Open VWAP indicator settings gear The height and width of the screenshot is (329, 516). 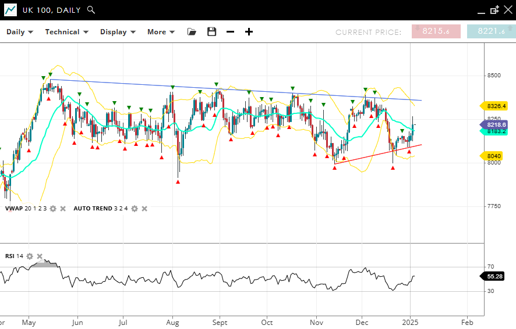(x=53, y=209)
